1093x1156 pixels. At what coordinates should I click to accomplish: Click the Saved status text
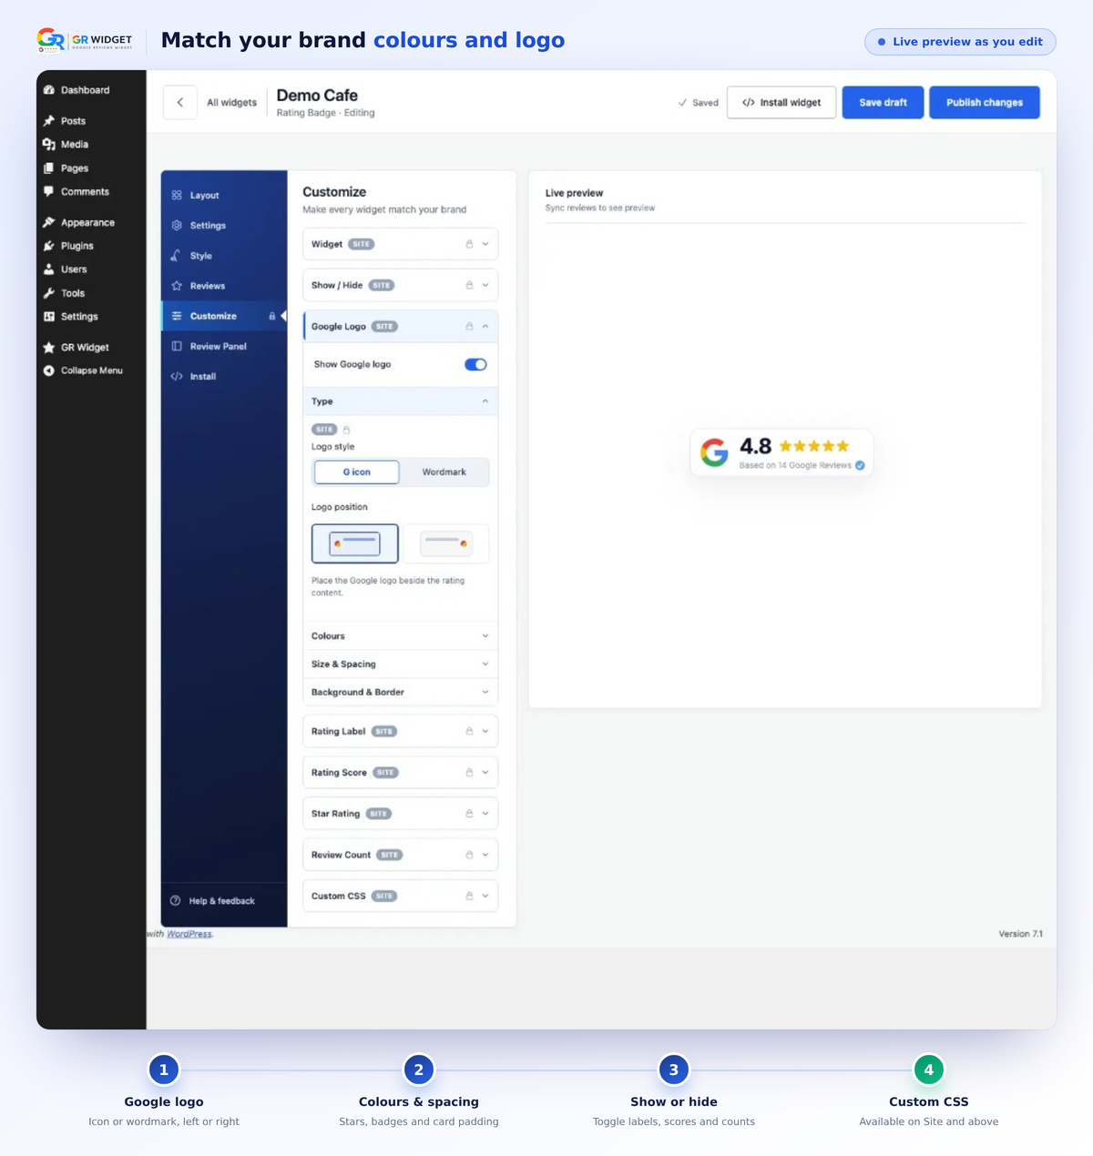pos(705,103)
